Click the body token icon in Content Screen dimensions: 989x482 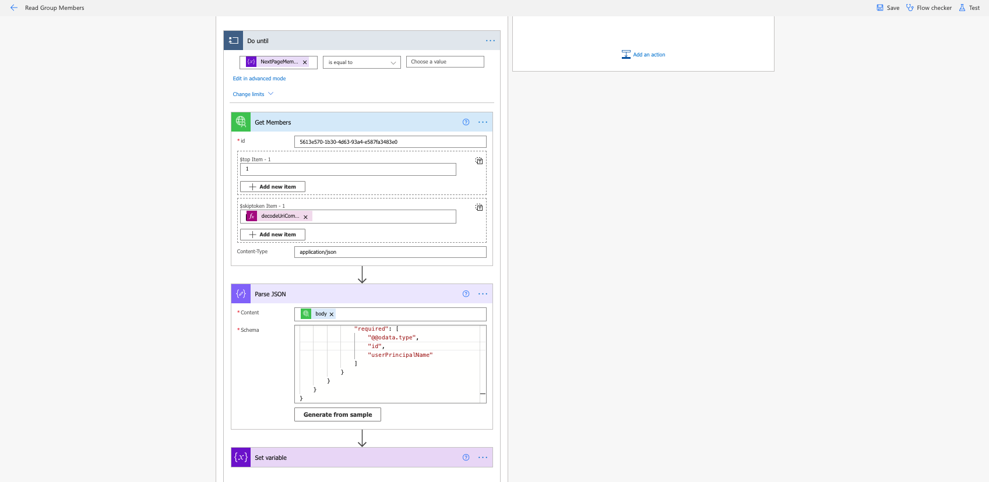[x=306, y=314]
